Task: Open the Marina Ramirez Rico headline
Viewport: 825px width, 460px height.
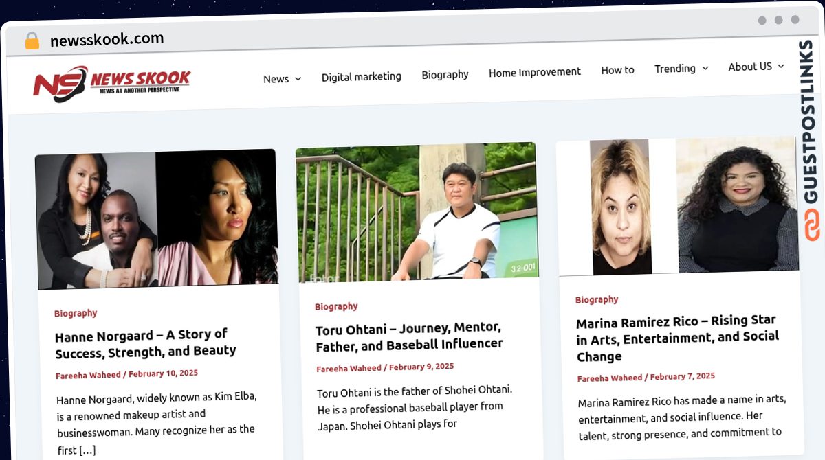Action: [x=678, y=338]
